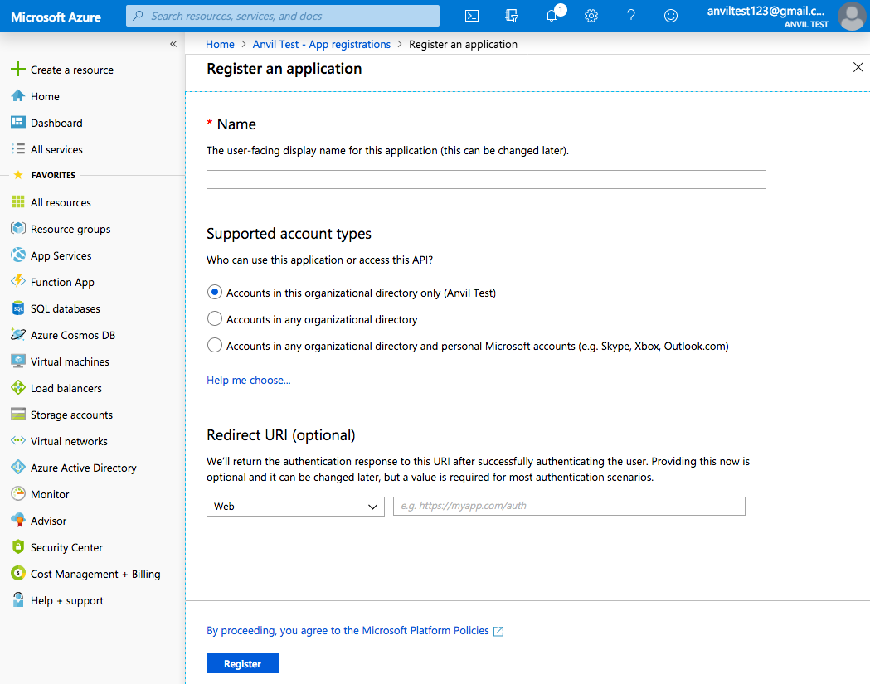Collapse the sidebar with the chevron
This screenshot has width=870, height=684.
173,43
